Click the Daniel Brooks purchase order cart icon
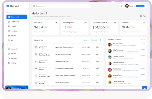This screenshot has height=99, width=152. tap(36, 76)
